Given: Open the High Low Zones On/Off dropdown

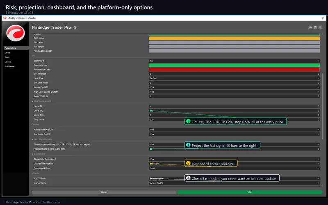Looking at the screenshot, I should point(234,92).
